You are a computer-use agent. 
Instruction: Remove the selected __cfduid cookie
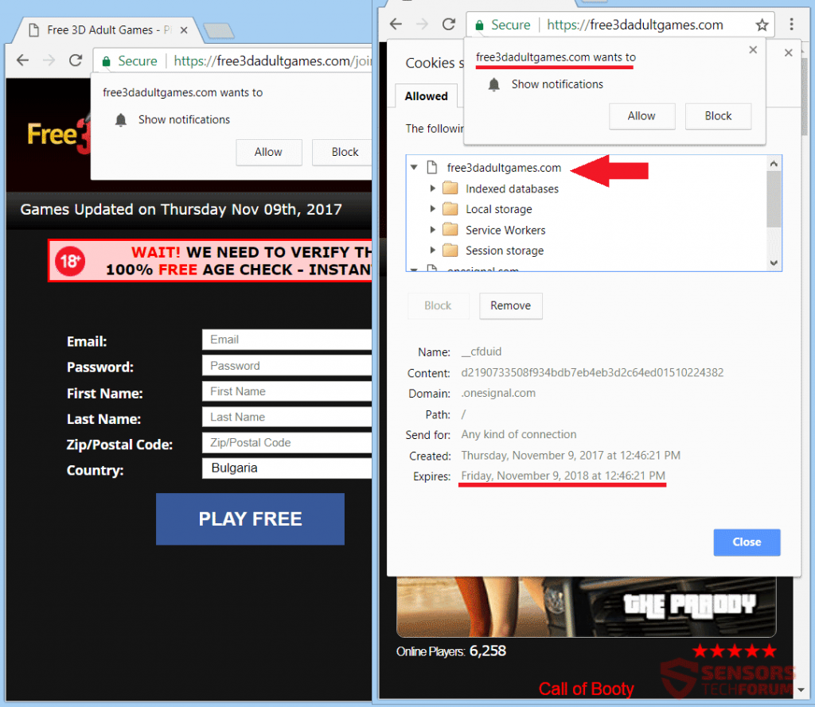(510, 305)
